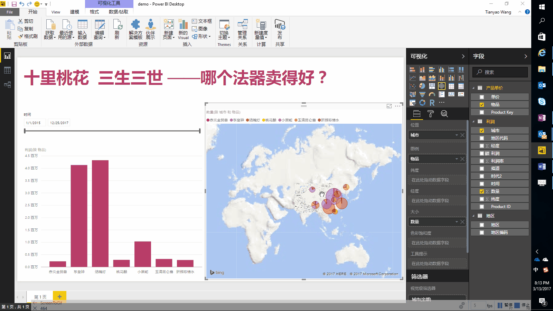
Task: Open 城市 location field dropdown arrow
Action: (457, 135)
